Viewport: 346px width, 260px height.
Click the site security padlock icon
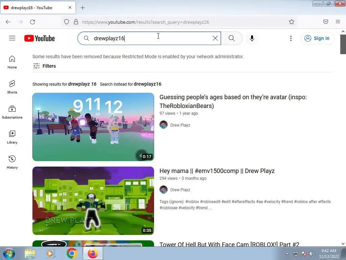coord(76,22)
